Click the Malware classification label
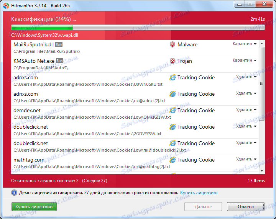This screenshot has width=276, height=219. [187, 45]
